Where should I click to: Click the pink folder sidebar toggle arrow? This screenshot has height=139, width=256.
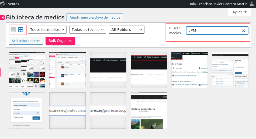[x=2, y=18]
